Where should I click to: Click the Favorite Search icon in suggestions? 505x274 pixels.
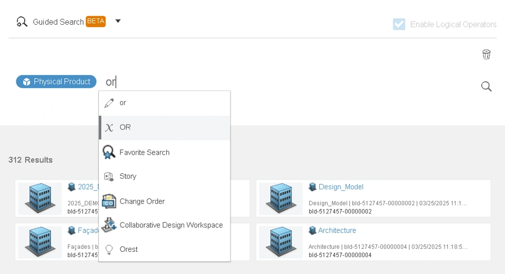coord(109,153)
